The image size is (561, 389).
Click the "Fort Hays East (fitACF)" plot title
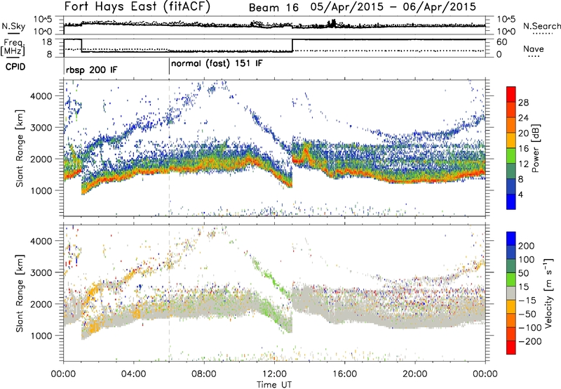tap(137, 6)
